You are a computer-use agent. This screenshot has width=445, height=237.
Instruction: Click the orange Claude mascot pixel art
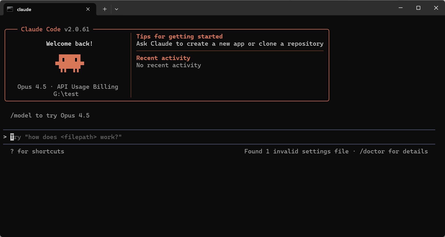click(70, 63)
